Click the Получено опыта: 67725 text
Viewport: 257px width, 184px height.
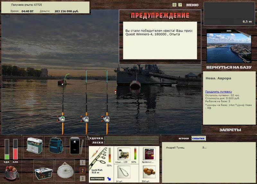[27, 5]
